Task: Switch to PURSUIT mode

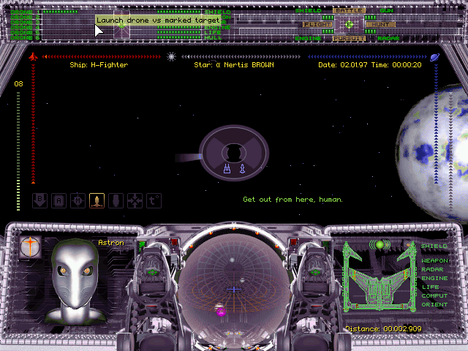Action: (349, 39)
